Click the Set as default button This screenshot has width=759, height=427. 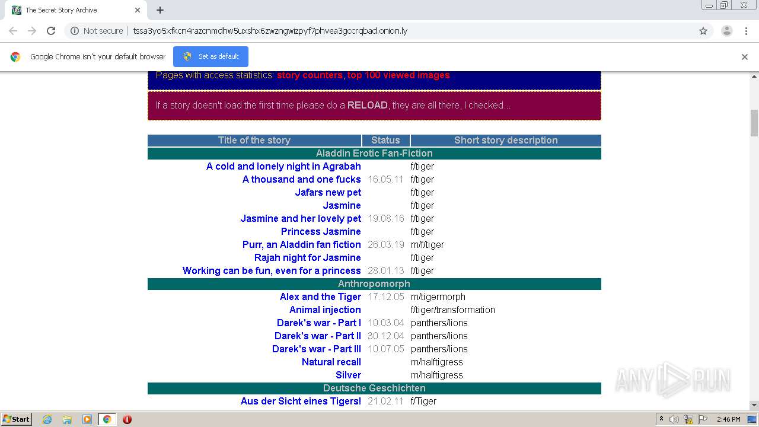(211, 56)
